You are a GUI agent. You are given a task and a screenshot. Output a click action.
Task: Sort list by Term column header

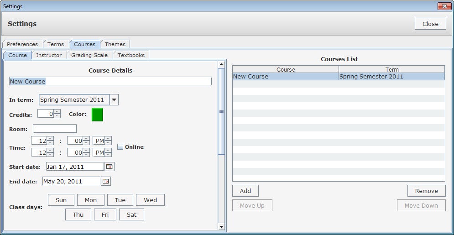click(392, 69)
